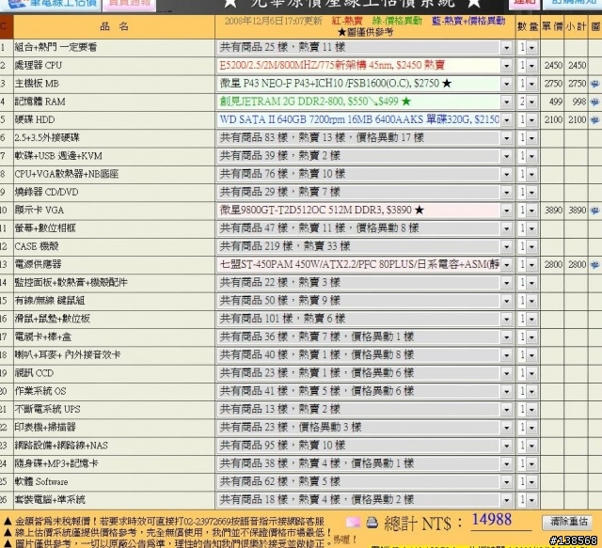Click the picture icon in the 顯示卡 VGA row
602x548 pixels.
(x=595, y=211)
